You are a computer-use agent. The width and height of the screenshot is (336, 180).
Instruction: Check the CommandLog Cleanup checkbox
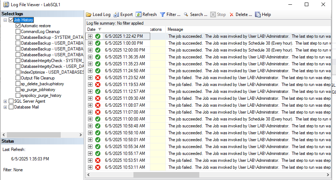(18, 32)
